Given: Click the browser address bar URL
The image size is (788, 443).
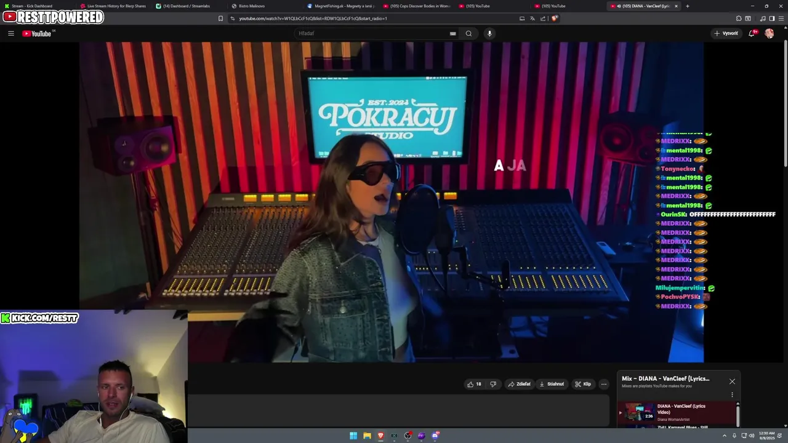Looking at the screenshot, I should pyautogui.click(x=313, y=18).
